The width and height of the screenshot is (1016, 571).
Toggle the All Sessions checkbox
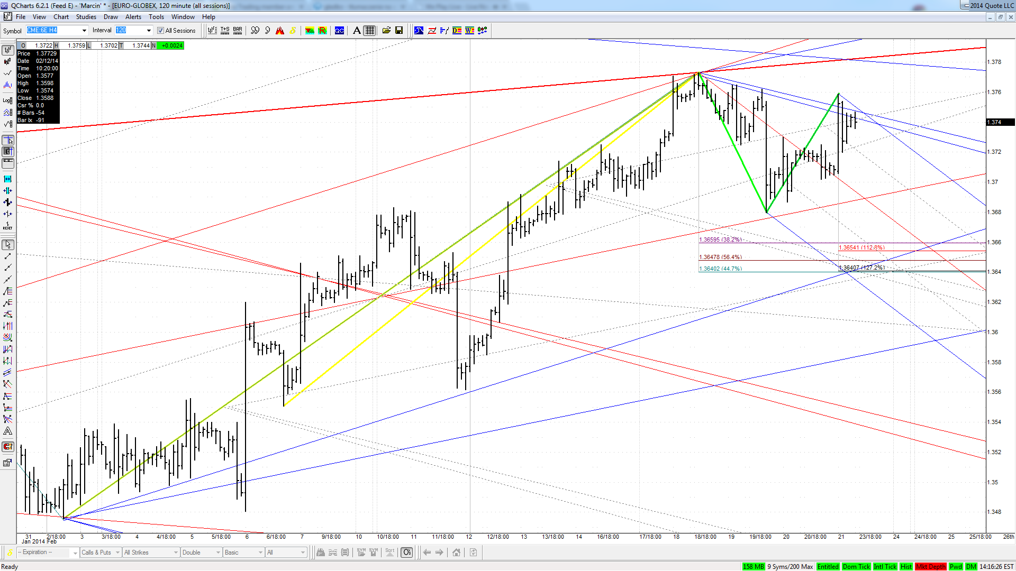tap(160, 31)
